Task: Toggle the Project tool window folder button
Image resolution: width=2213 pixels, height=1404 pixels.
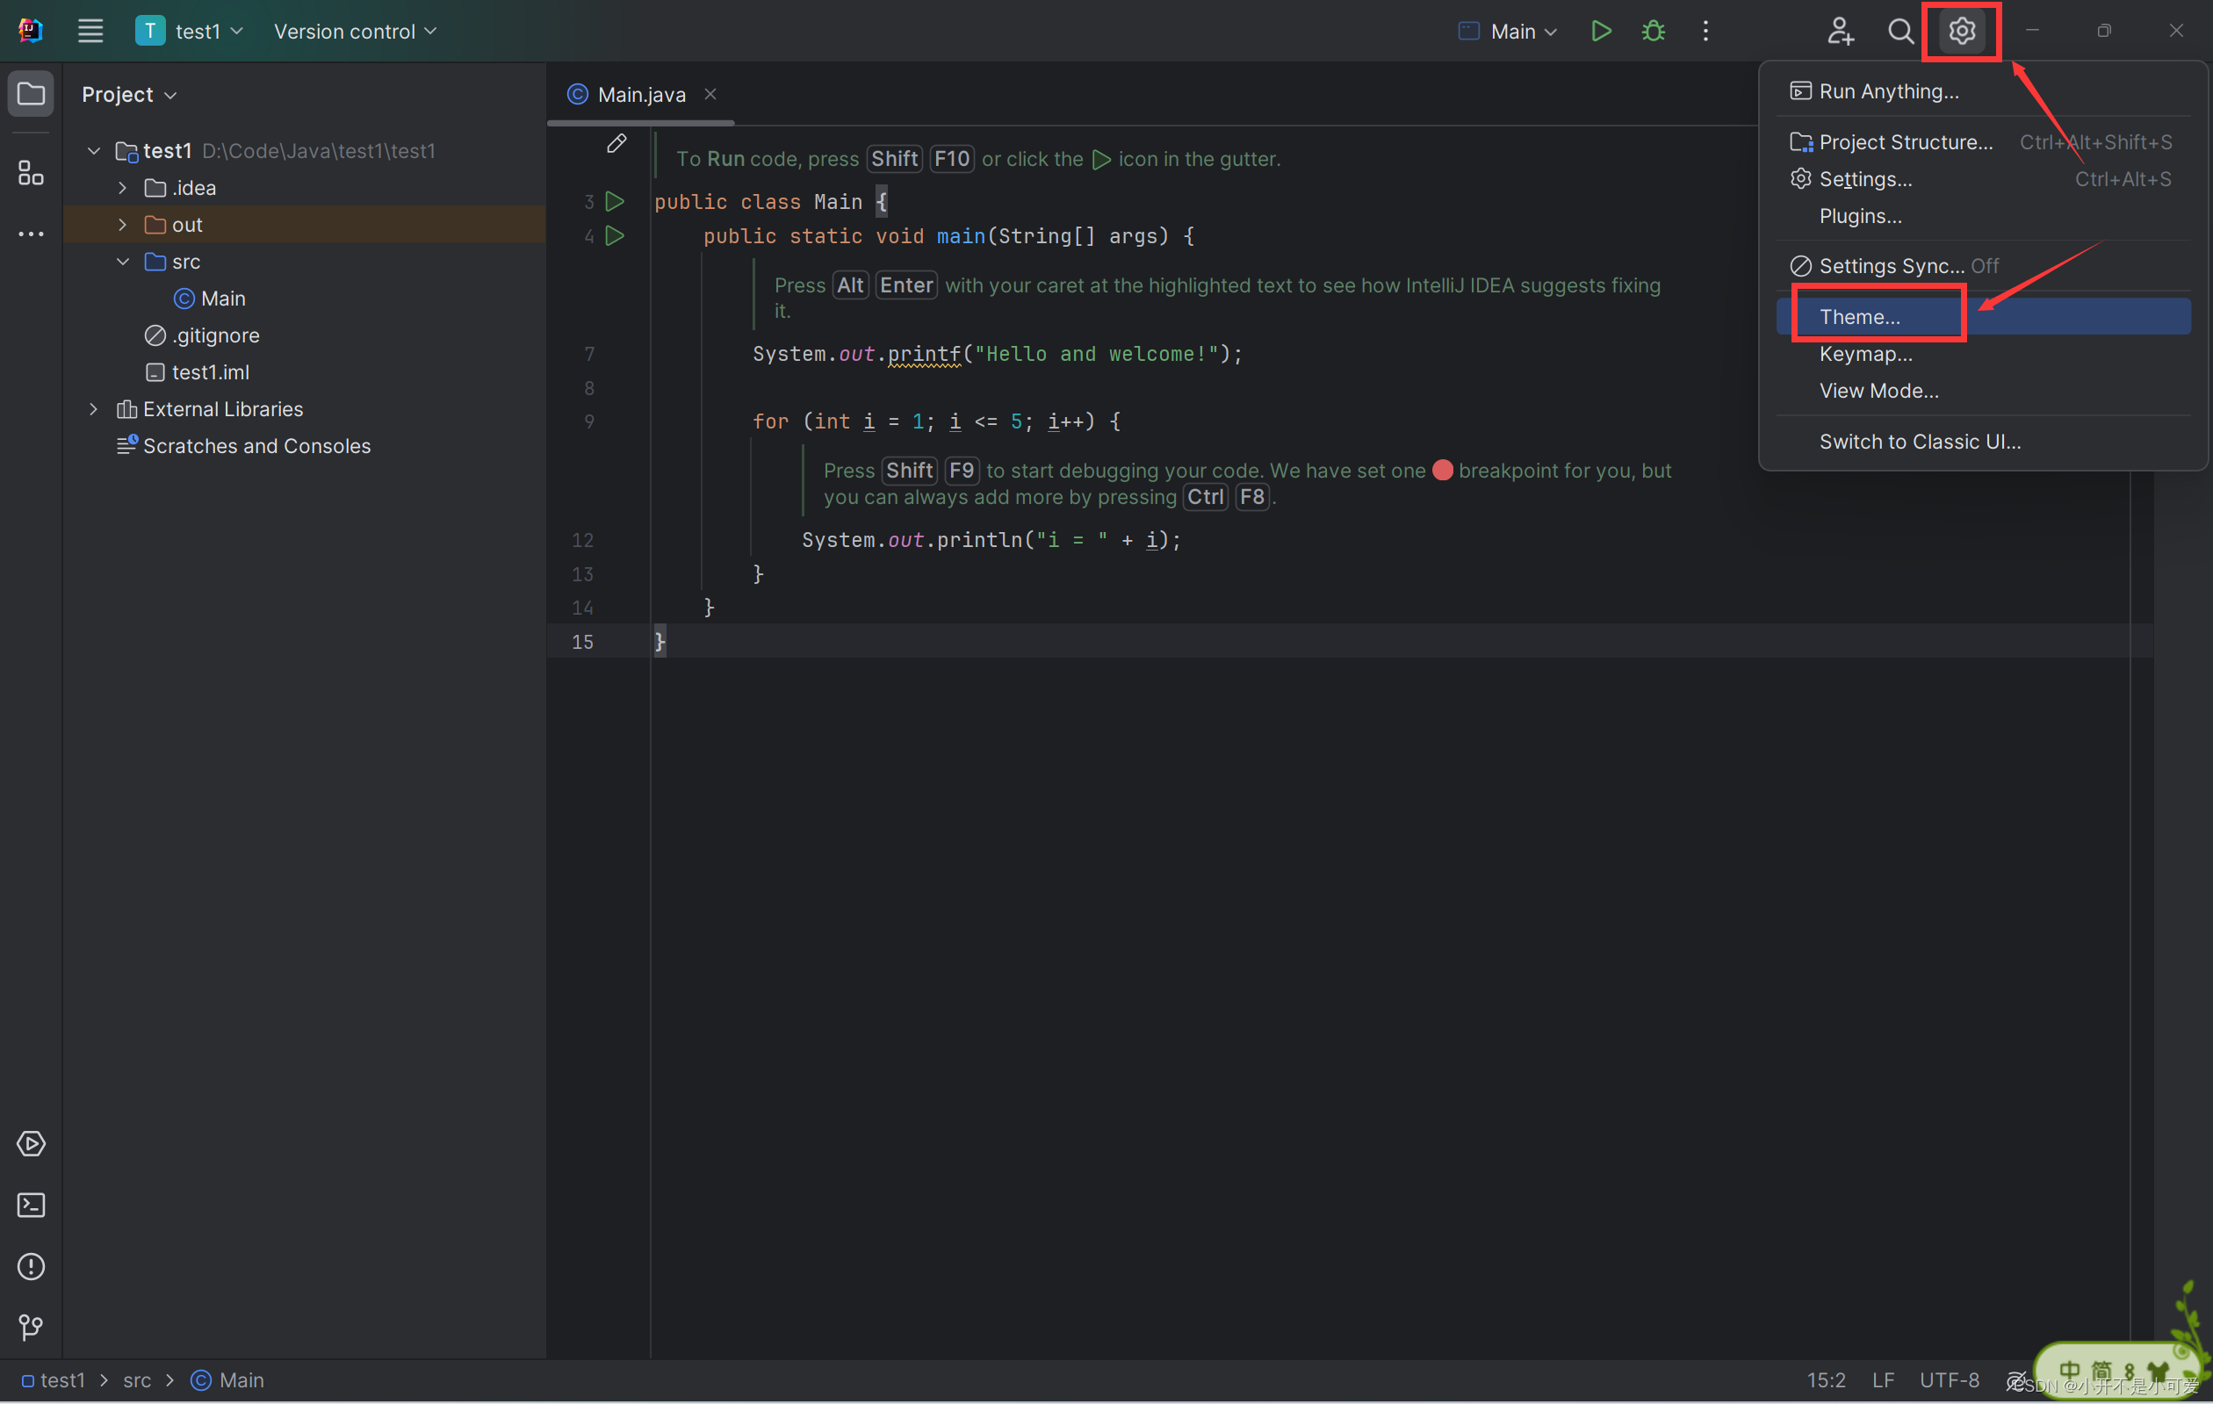Action: click(x=32, y=94)
